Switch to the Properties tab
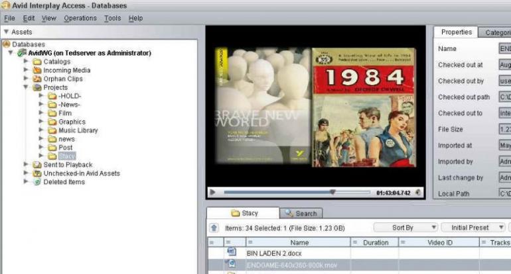 pos(457,32)
